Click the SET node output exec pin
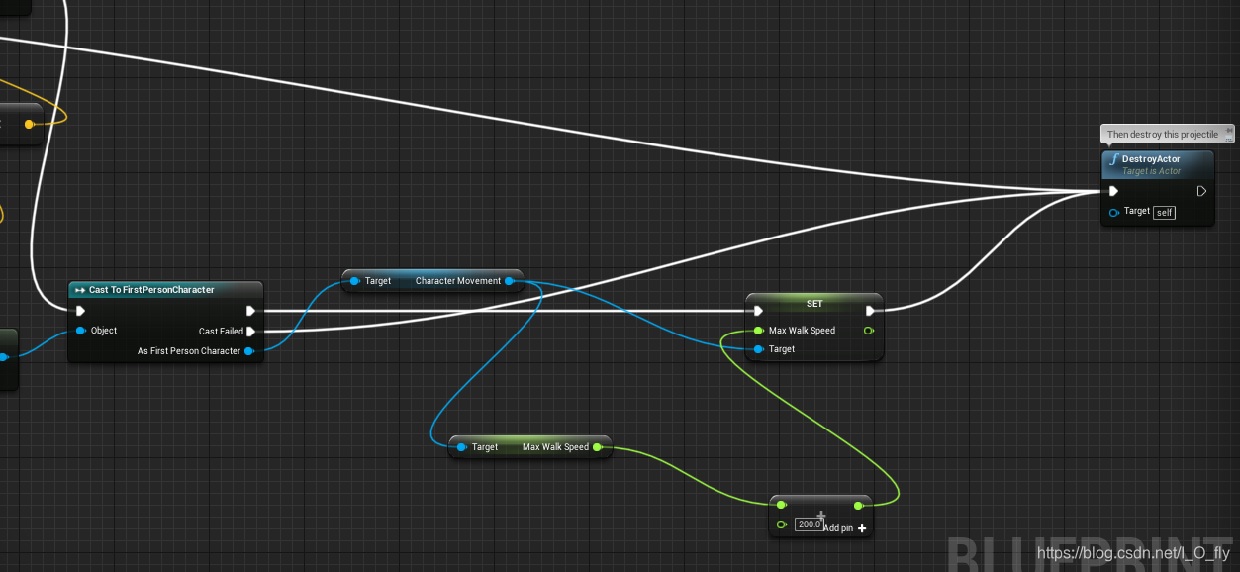Image resolution: width=1240 pixels, height=572 pixels. [870, 311]
